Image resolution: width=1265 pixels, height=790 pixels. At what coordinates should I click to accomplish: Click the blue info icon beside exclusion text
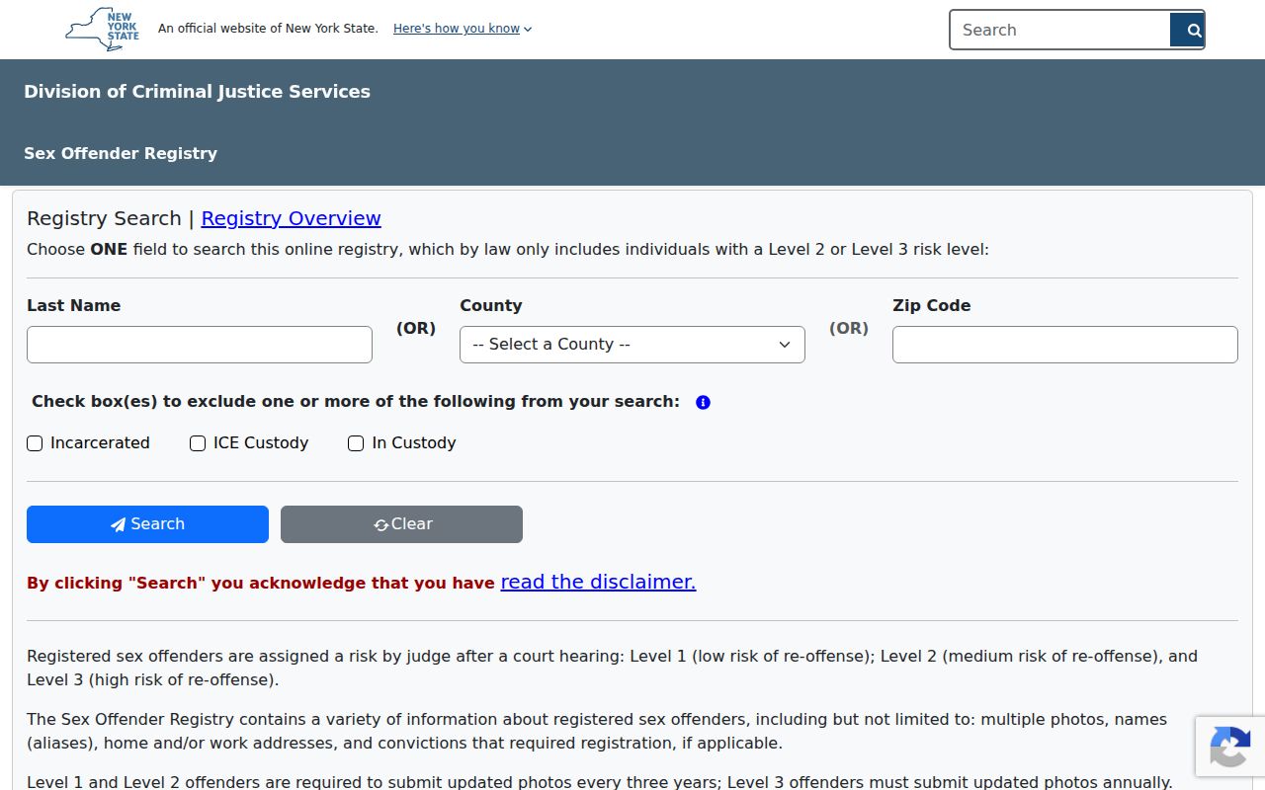703,402
